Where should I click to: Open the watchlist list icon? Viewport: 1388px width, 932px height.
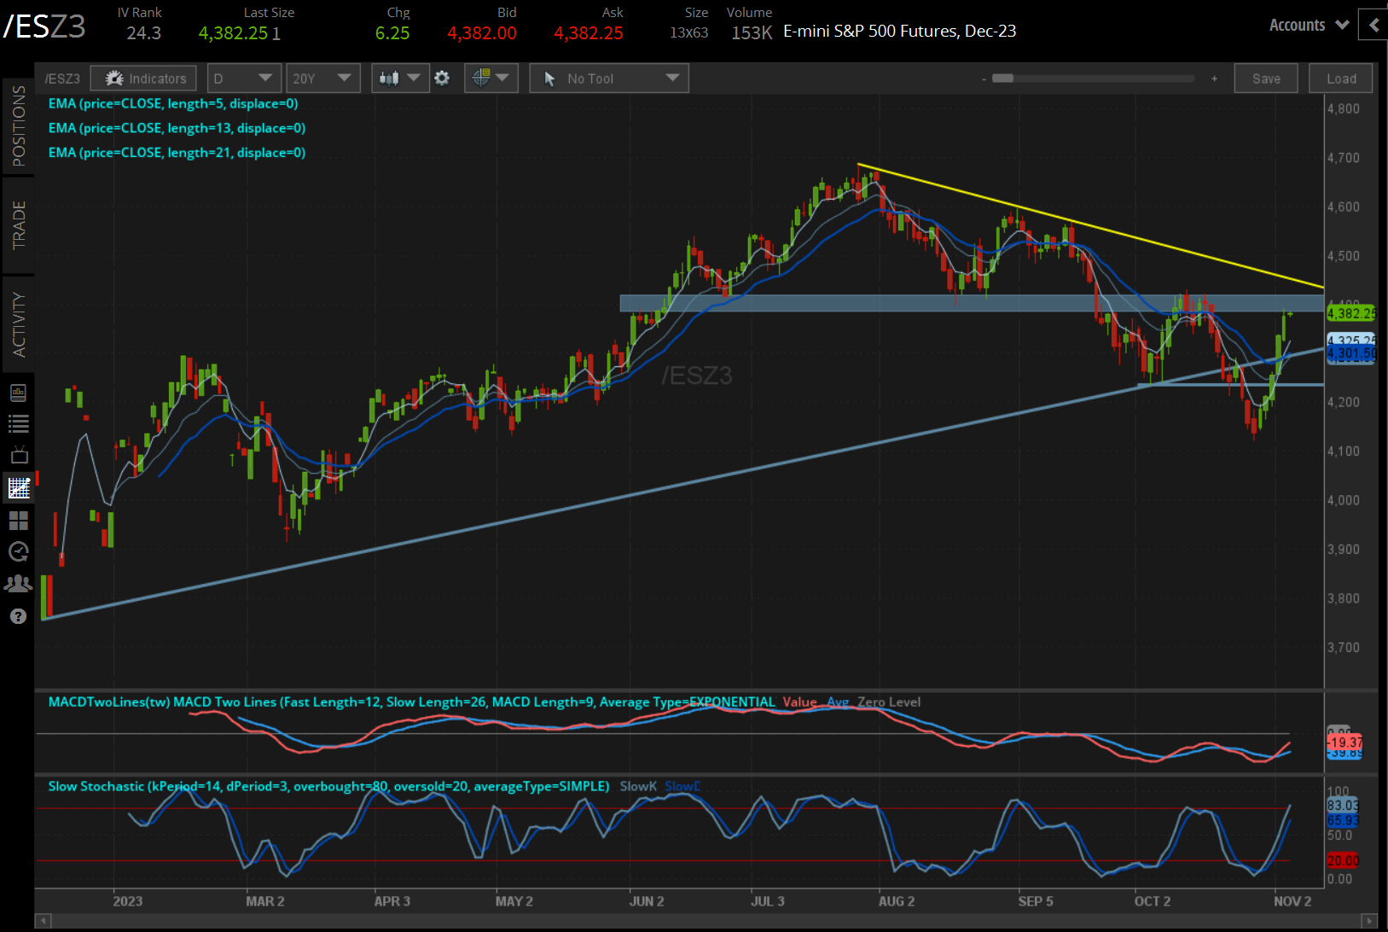point(18,423)
